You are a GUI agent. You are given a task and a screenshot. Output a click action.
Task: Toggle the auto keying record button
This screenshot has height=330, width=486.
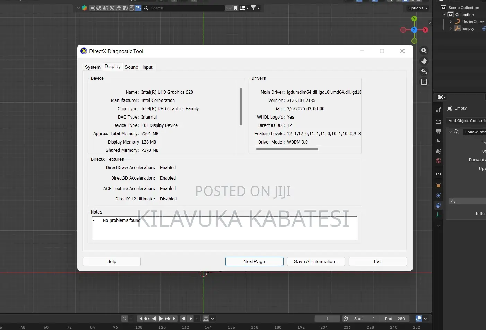tap(124, 319)
